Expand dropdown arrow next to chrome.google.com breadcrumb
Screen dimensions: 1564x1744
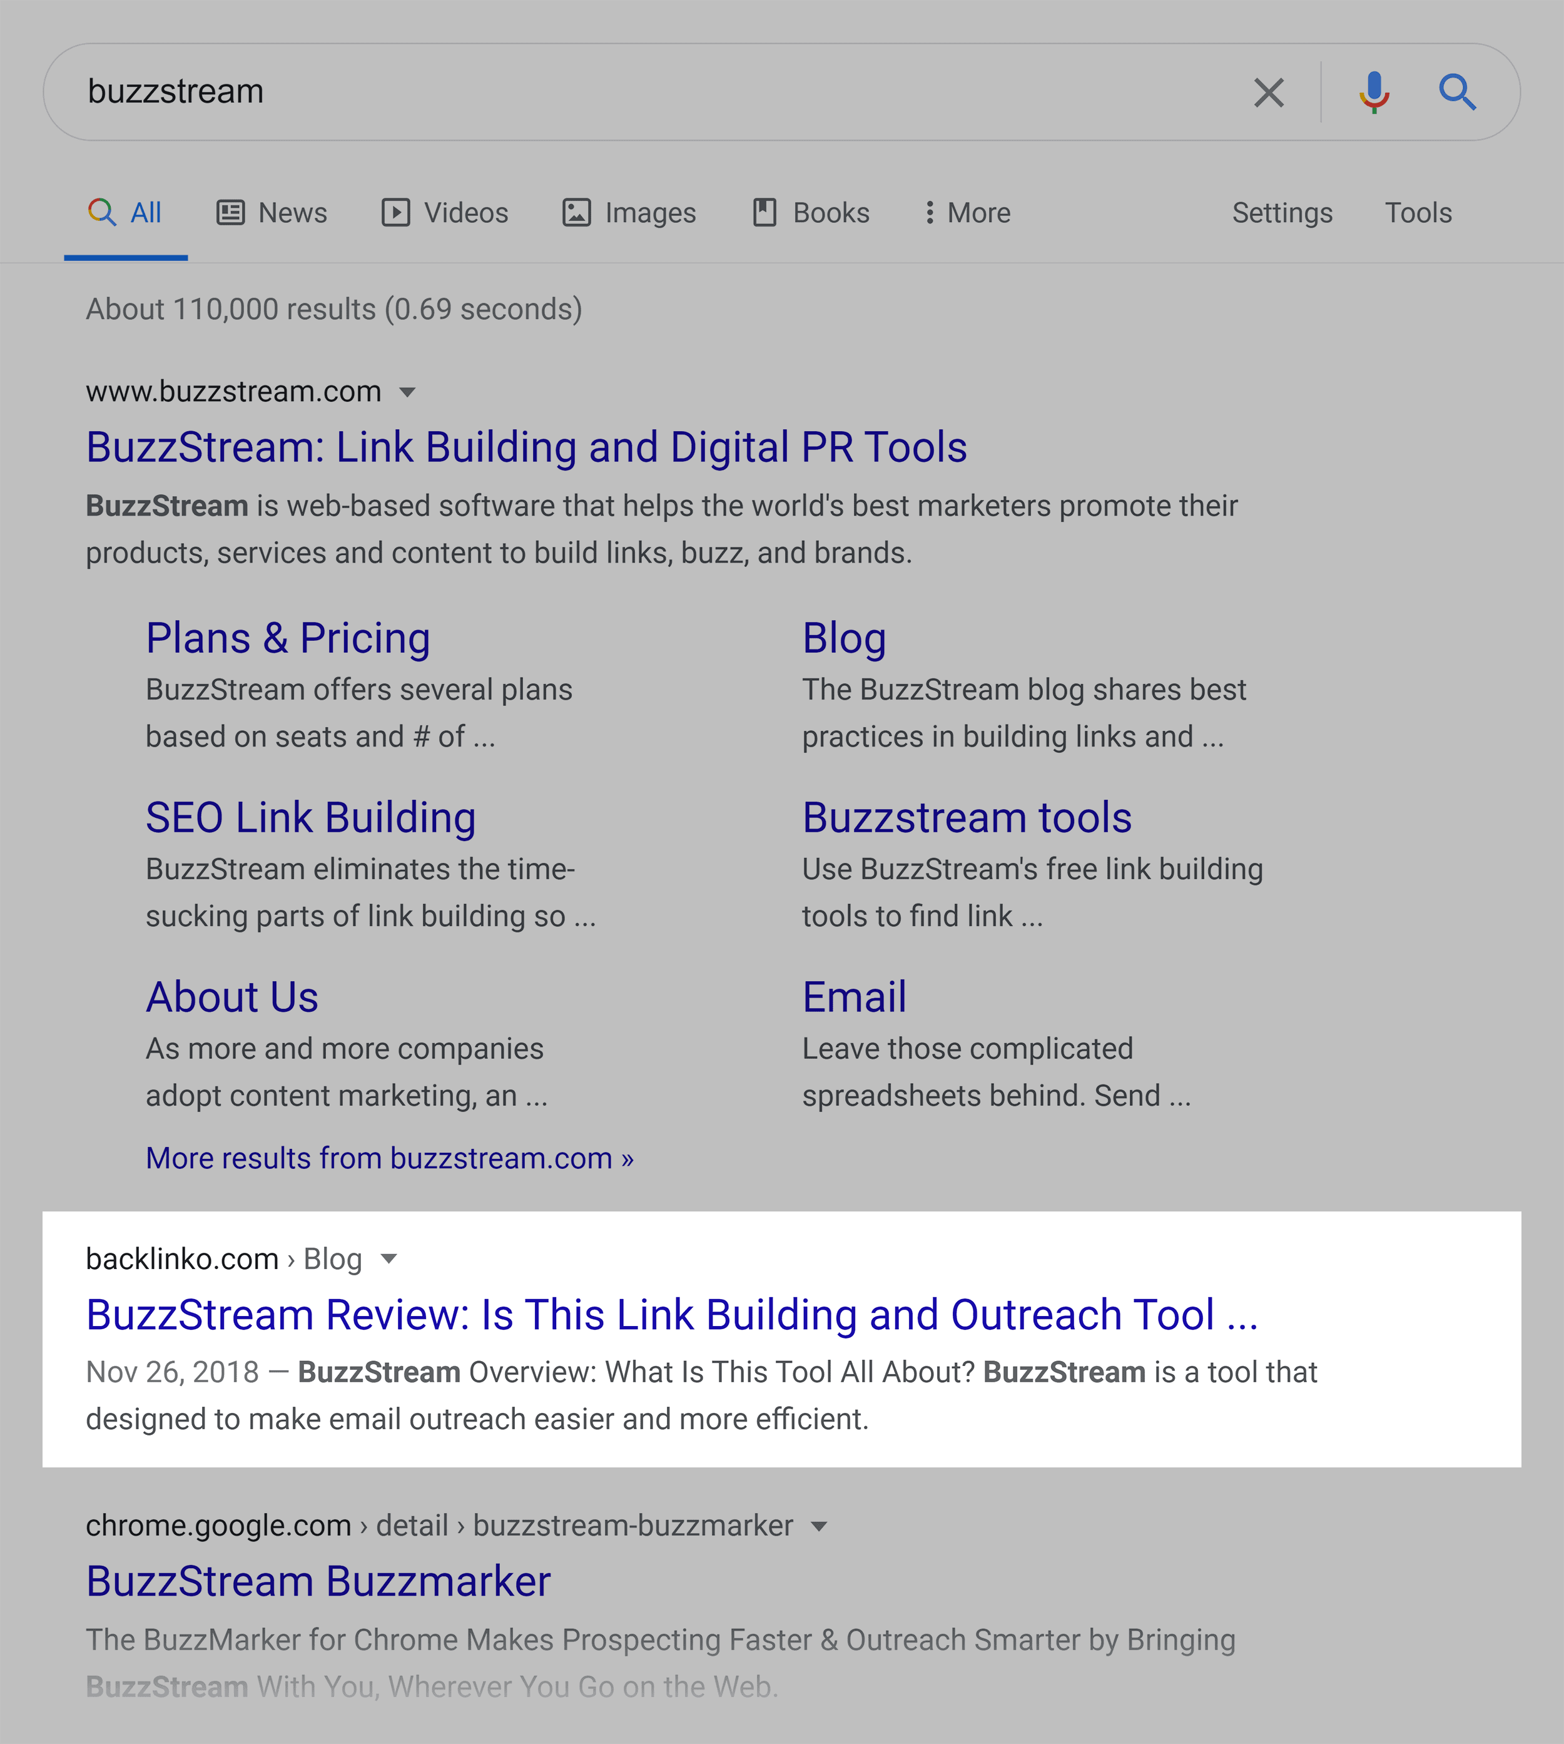(819, 1526)
